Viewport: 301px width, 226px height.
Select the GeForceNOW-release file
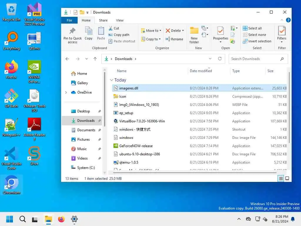point(136,146)
